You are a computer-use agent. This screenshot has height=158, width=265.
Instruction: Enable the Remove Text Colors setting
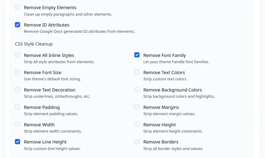(x=137, y=72)
